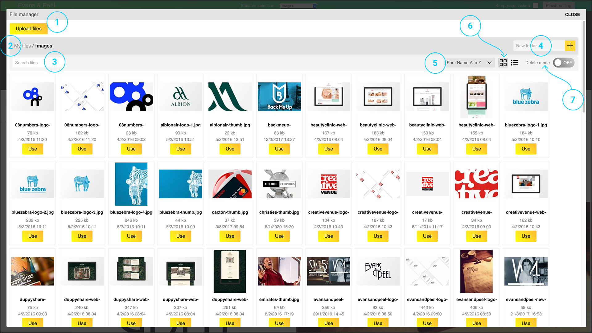This screenshot has width=592, height=333.
Task: Click the Finish editing button
Action: coord(558,6)
